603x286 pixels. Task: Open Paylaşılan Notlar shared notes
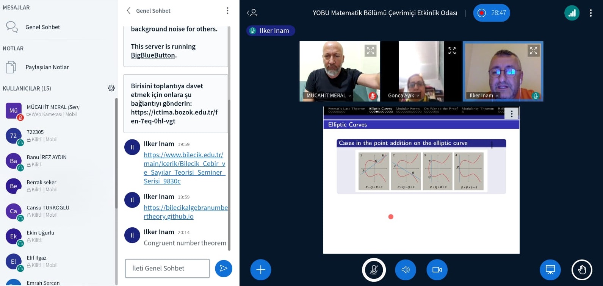point(47,67)
